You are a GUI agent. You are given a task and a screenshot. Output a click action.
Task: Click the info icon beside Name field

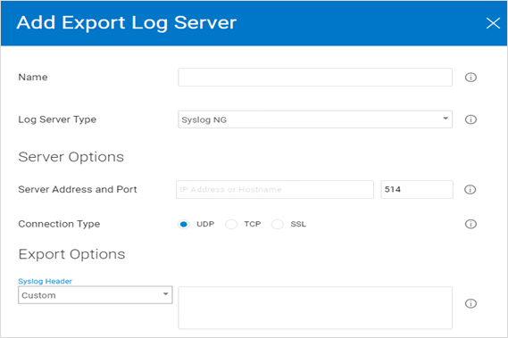click(471, 78)
